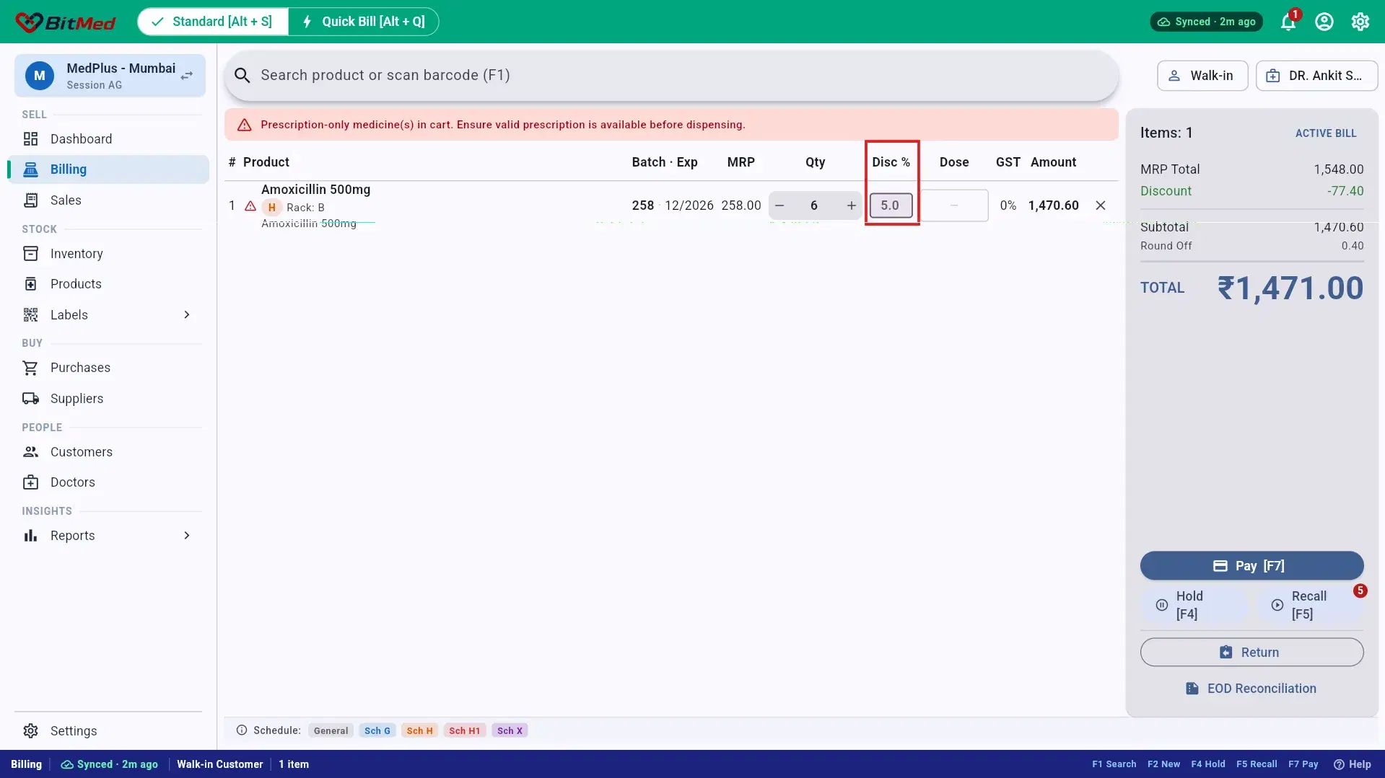Click the cloud sync icon in status bar
This screenshot has width=1385, height=778.
point(67,764)
